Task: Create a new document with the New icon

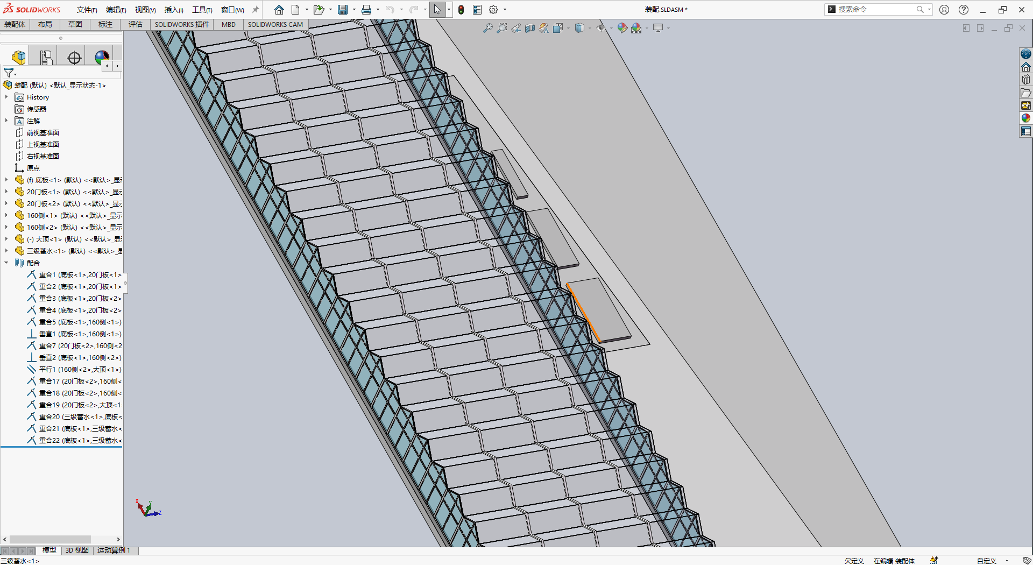Action: tap(295, 10)
